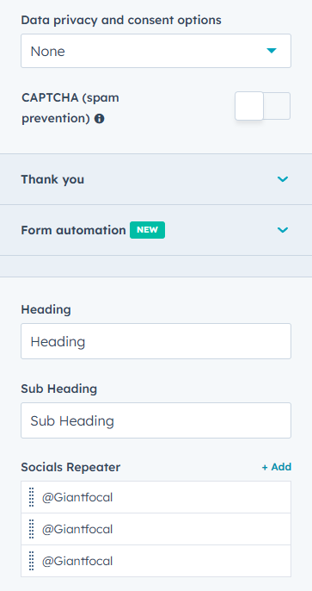Focus the Sub Heading text field
The height and width of the screenshot is (591, 312).
(156, 420)
